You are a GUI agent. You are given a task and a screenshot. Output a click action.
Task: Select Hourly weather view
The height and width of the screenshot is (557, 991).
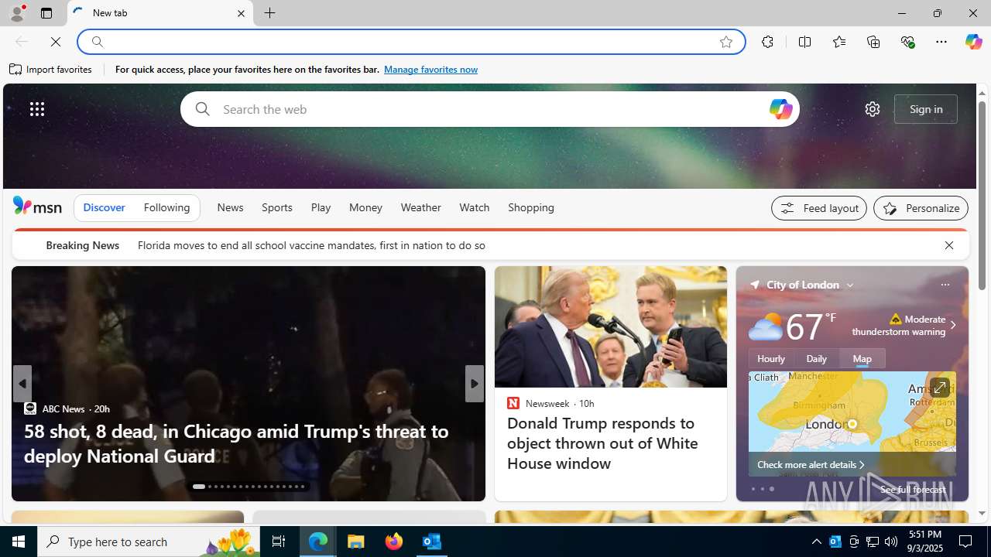coord(771,359)
